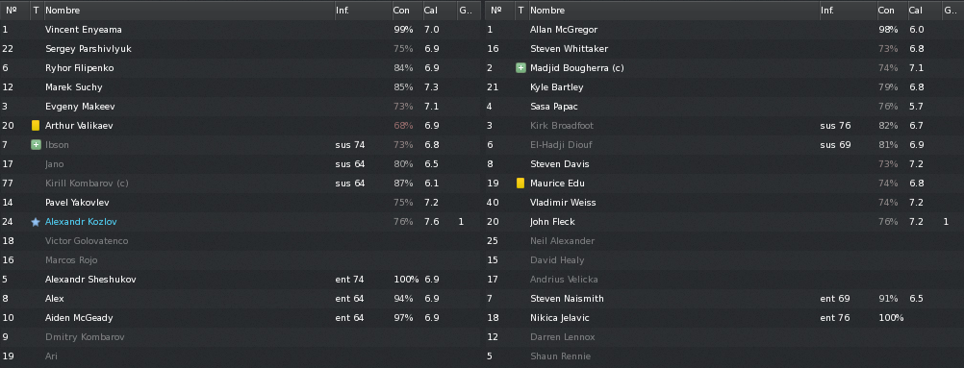The width and height of the screenshot is (964, 368).
Task: Open Vincent Enyeama's player row
Action: (241, 30)
